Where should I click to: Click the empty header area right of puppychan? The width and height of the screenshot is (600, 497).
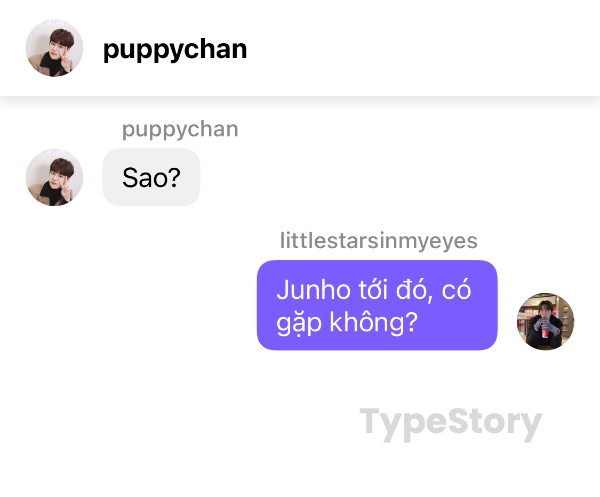coord(421,48)
